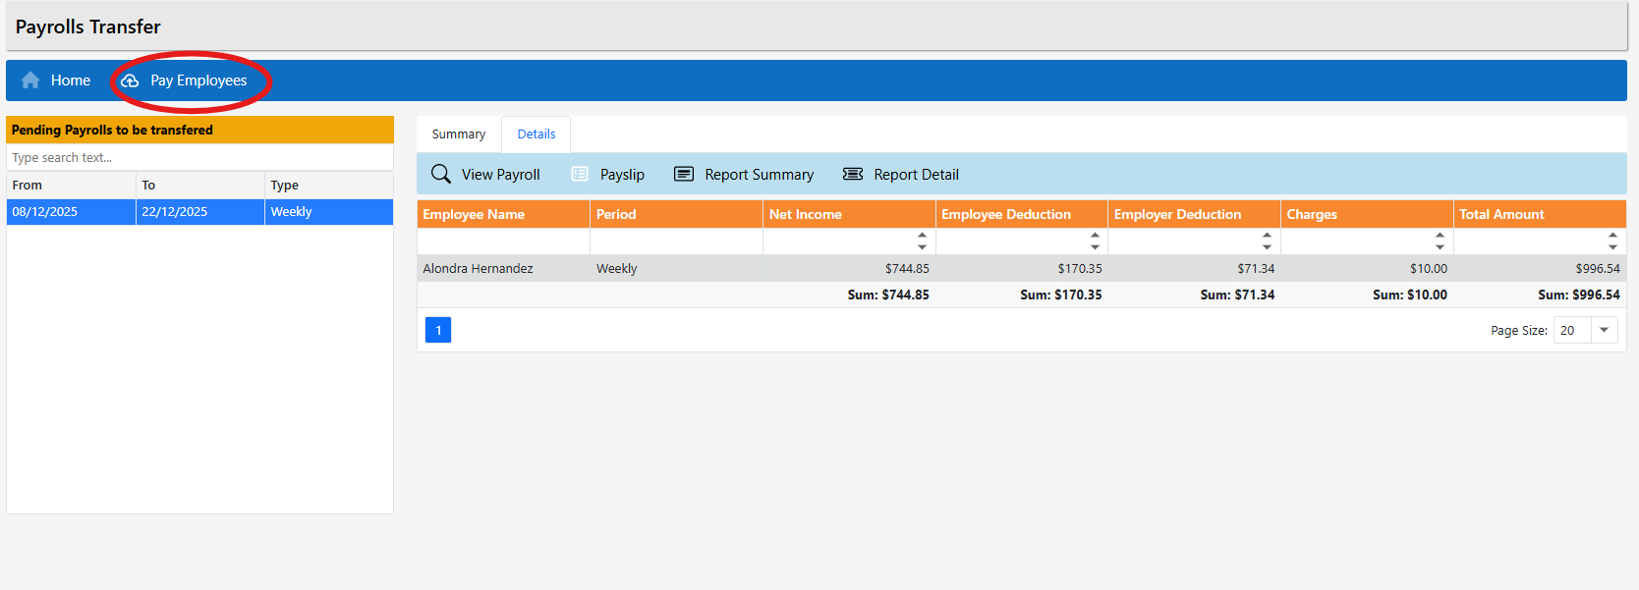Click the Sum: $996.54 footer total
This screenshot has width=1639, height=590.
[x=1579, y=295]
